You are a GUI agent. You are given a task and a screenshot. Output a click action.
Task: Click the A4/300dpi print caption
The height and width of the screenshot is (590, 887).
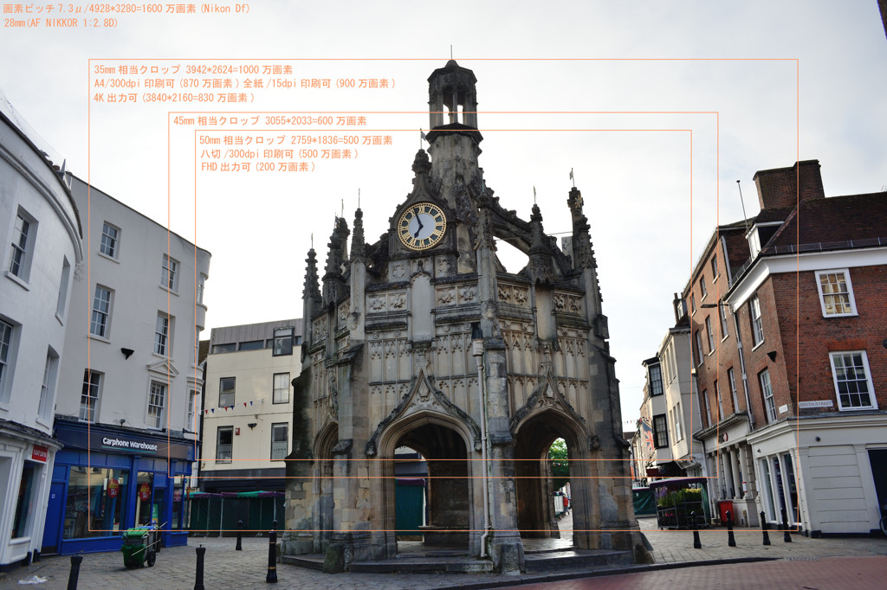(x=245, y=83)
